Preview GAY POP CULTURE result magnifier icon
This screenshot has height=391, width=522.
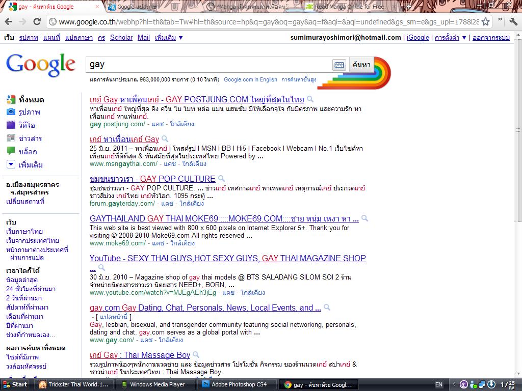[x=221, y=179]
